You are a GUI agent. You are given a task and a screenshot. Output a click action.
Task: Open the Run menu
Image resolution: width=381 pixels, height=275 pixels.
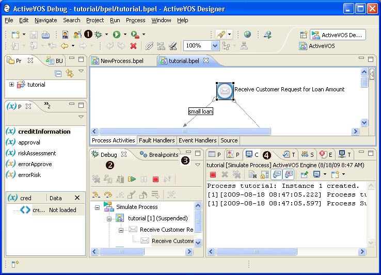(115, 20)
